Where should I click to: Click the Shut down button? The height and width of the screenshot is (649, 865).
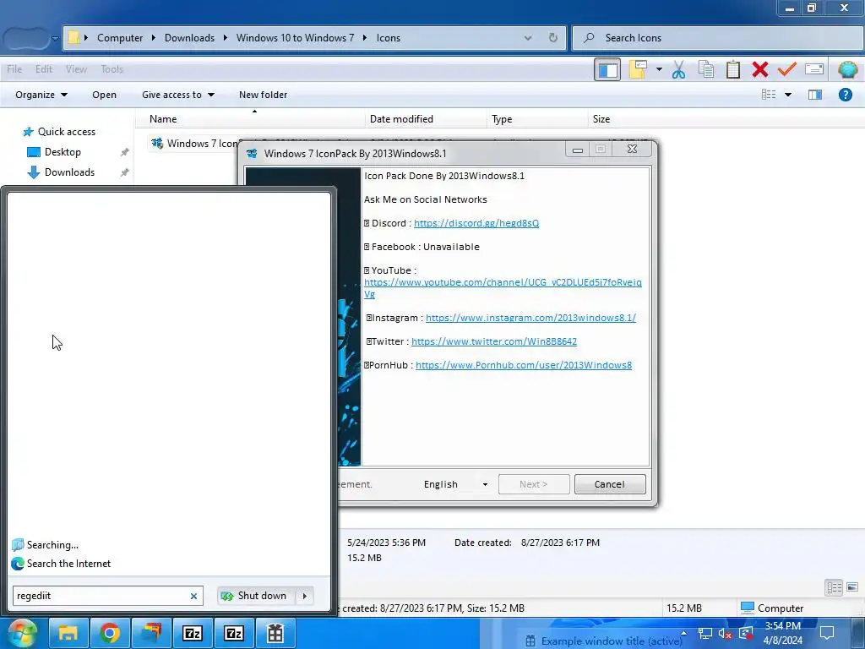(257, 596)
